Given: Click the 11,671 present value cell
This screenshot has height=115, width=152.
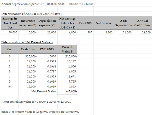Looking at the screenshot, I should click(x=67, y=76).
